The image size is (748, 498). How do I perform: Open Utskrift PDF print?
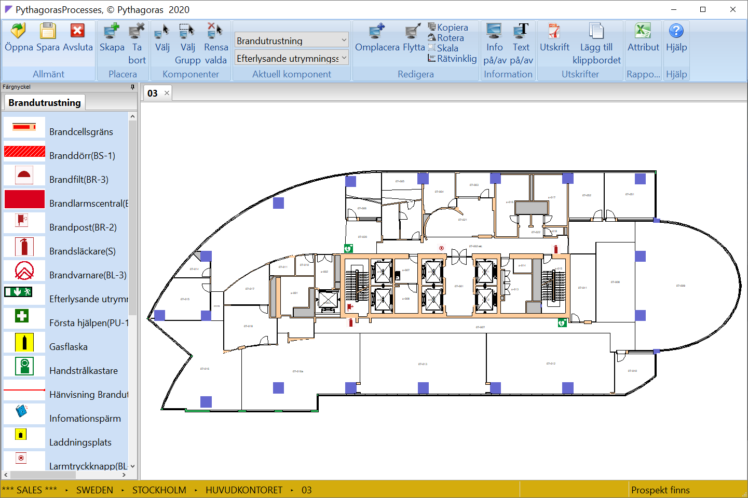tap(554, 31)
